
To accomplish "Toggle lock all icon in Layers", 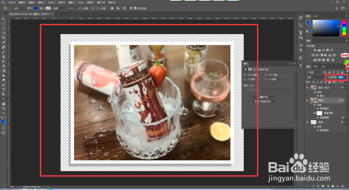I will coord(330,82).
